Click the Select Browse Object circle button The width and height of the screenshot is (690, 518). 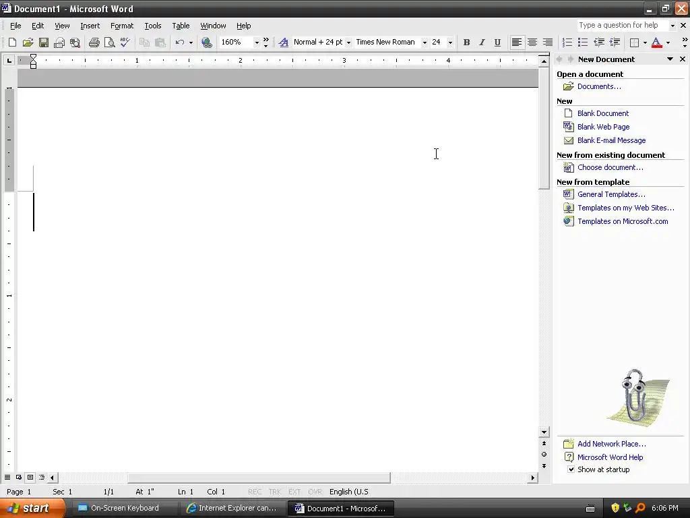[x=544, y=454]
